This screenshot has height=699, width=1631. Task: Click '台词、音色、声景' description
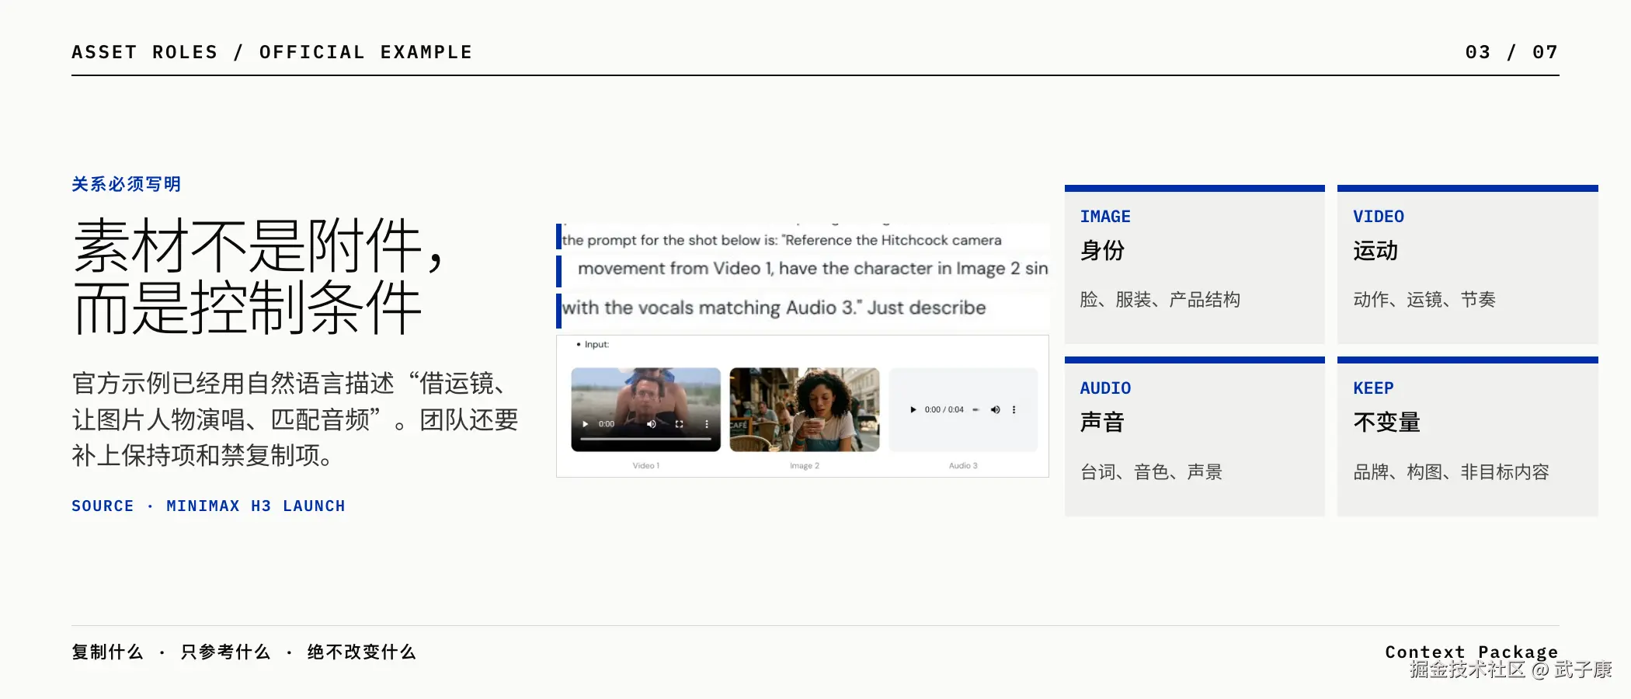(1151, 472)
